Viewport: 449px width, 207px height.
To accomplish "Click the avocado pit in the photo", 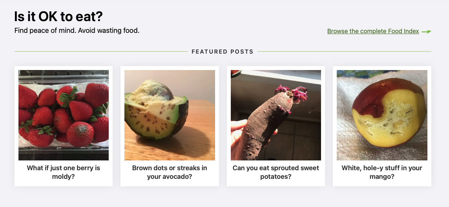I will [153, 92].
